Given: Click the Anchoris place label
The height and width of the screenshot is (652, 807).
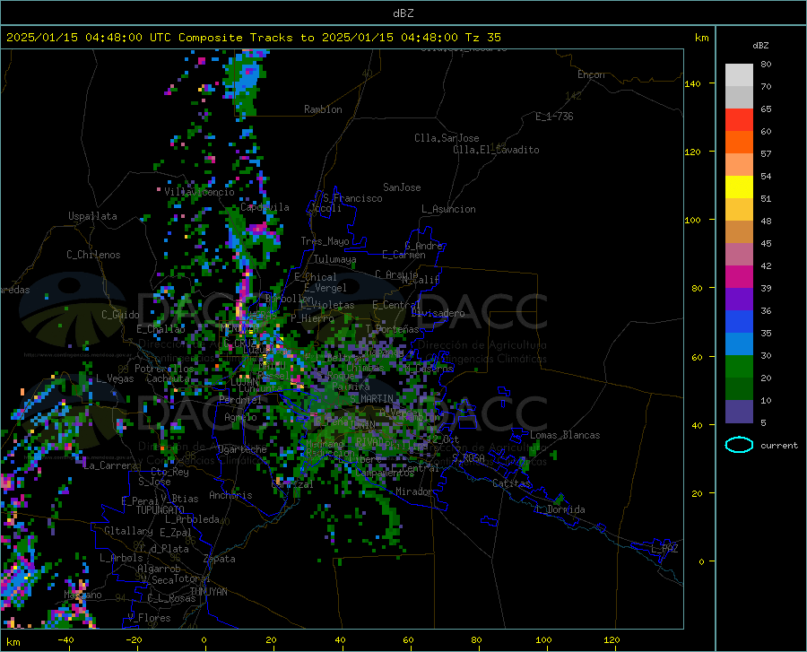Looking at the screenshot, I should [230, 495].
